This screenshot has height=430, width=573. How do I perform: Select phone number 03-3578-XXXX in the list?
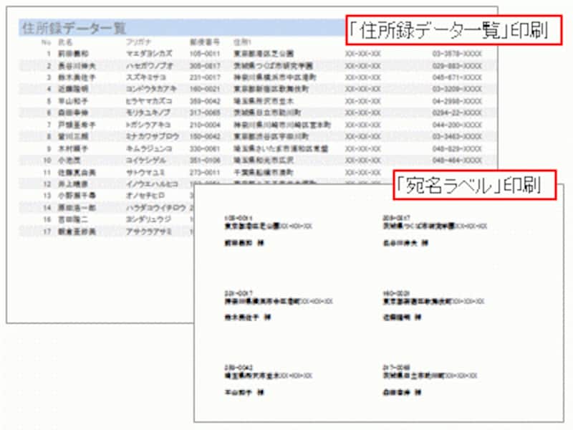(x=457, y=54)
